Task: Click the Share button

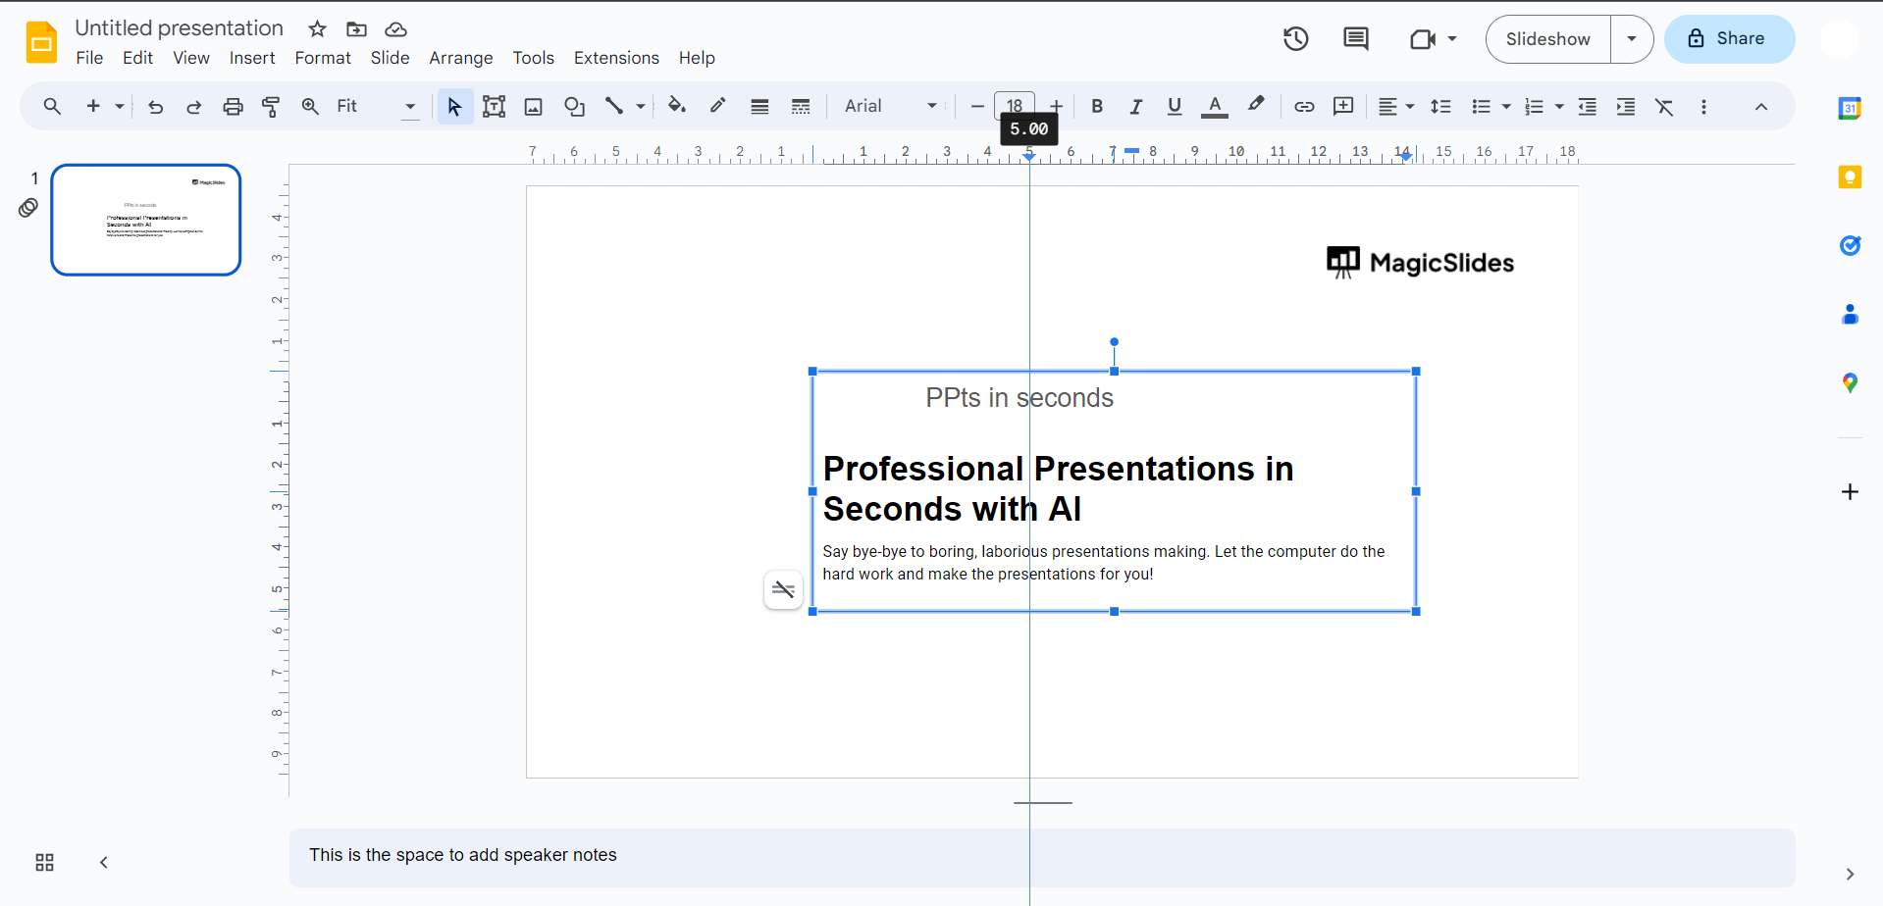Action: (x=1728, y=39)
